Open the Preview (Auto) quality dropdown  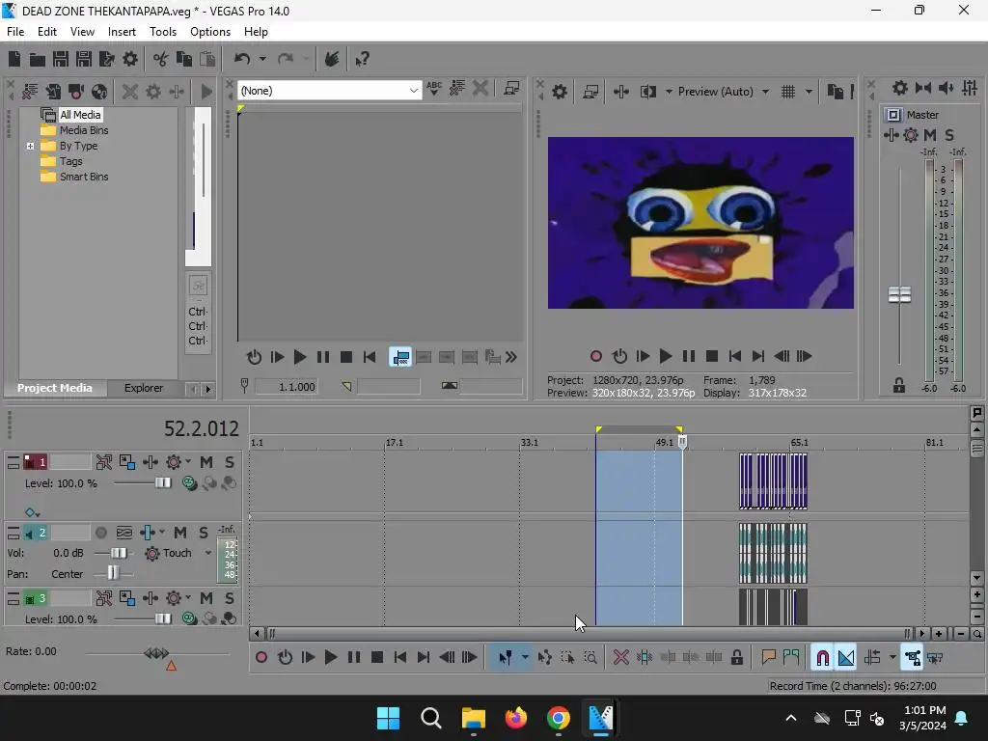(765, 92)
